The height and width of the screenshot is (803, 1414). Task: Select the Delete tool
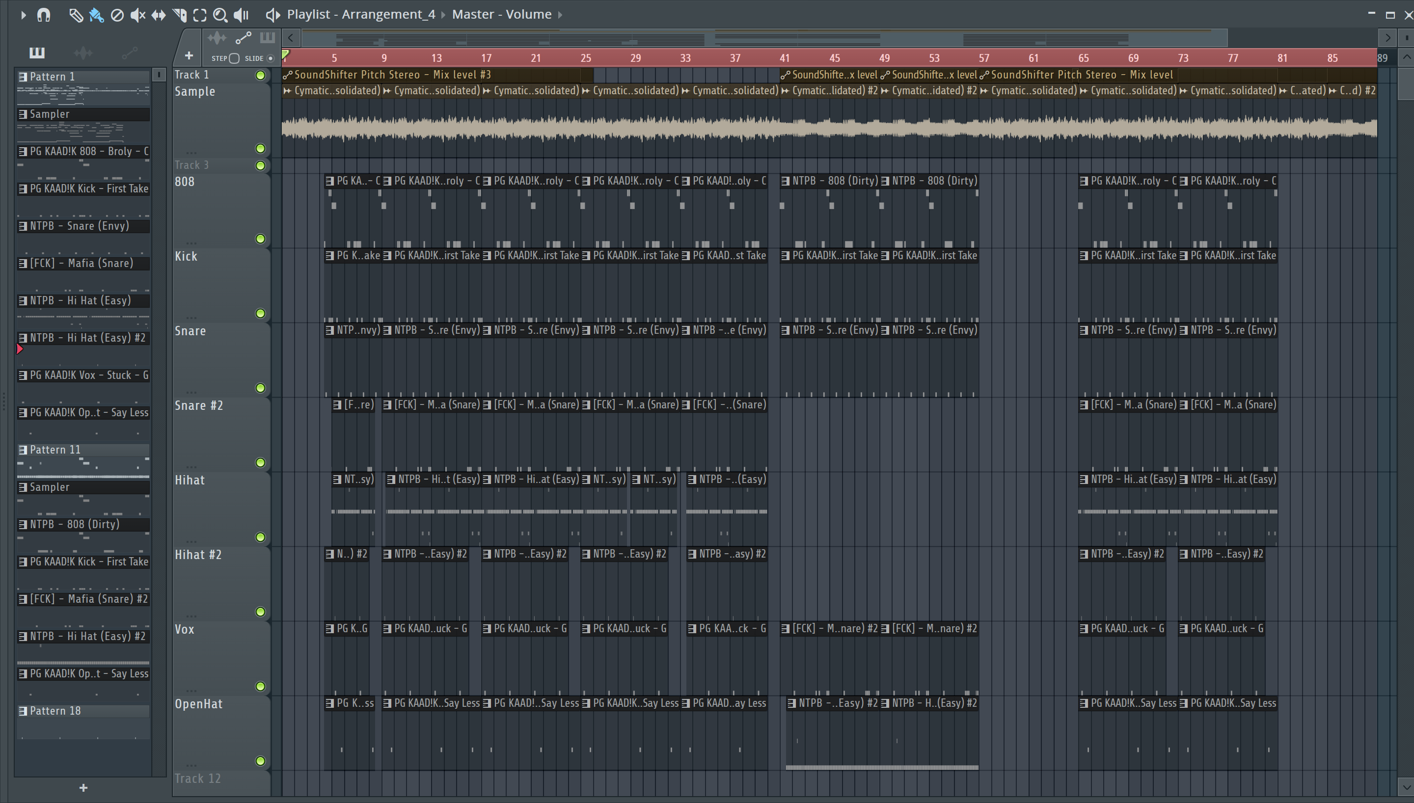point(117,15)
